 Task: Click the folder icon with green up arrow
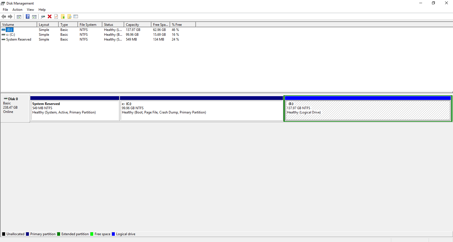point(63,16)
